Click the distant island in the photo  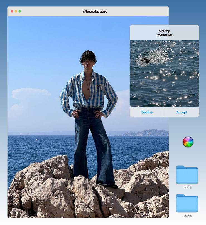coord(148,133)
